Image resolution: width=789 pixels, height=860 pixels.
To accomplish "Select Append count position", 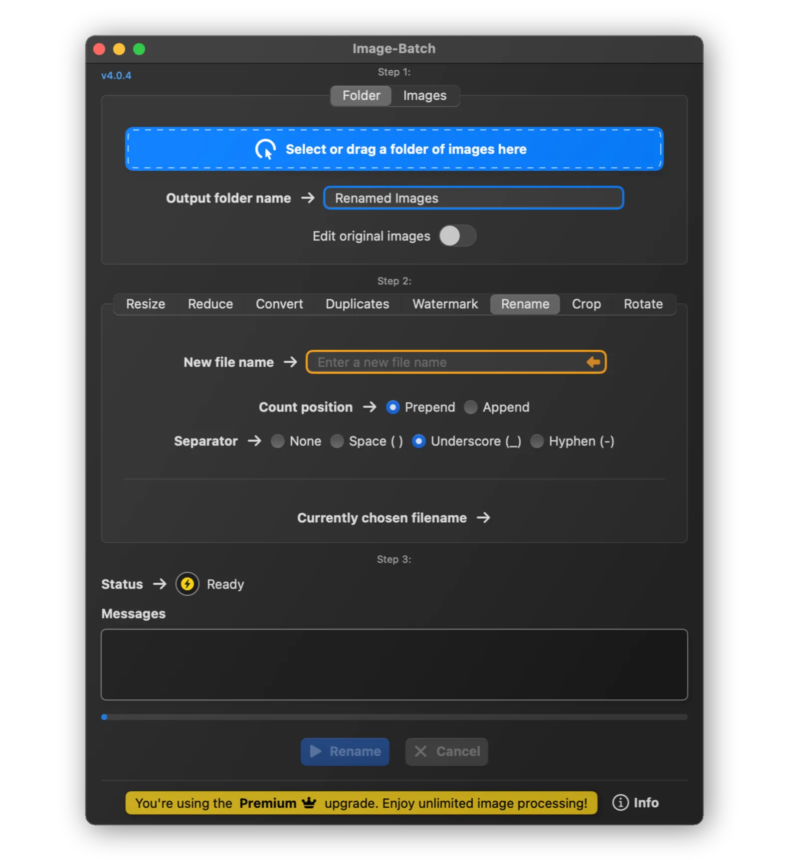I will click(x=471, y=408).
